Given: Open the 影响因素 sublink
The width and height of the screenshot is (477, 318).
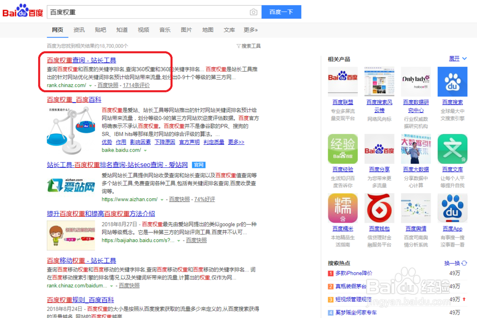Looking at the screenshot, I should [140, 142].
